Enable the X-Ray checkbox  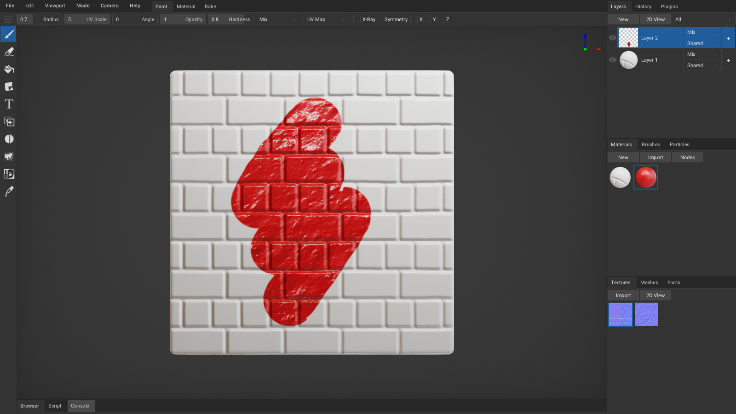pos(357,19)
